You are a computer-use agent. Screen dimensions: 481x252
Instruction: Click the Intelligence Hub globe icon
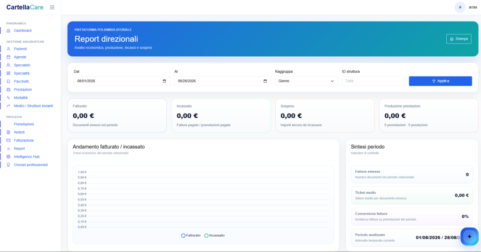coord(8,157)
